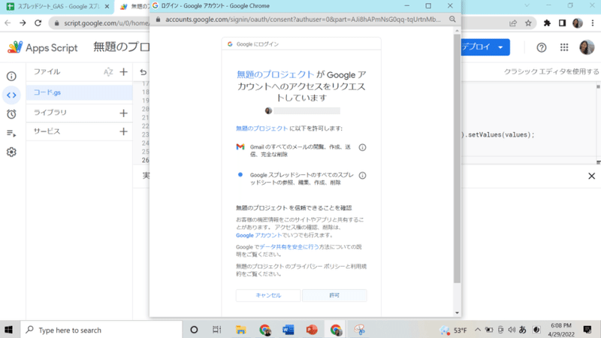Click the volume speaker tray icon
601x338 pixels.
click(x=512, y=330)
